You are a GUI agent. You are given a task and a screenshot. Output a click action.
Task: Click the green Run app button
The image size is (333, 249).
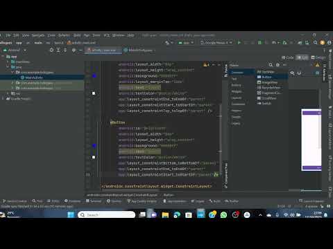point(239,43)
